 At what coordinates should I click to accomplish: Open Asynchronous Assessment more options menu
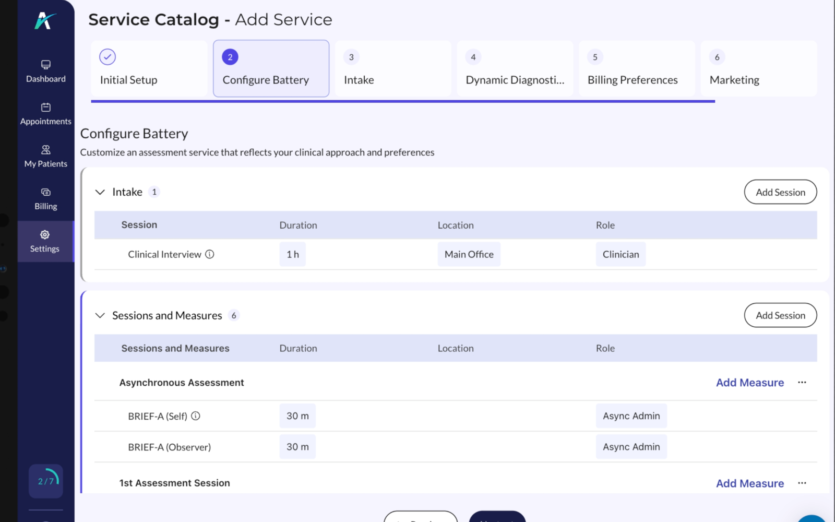[802, 383]
